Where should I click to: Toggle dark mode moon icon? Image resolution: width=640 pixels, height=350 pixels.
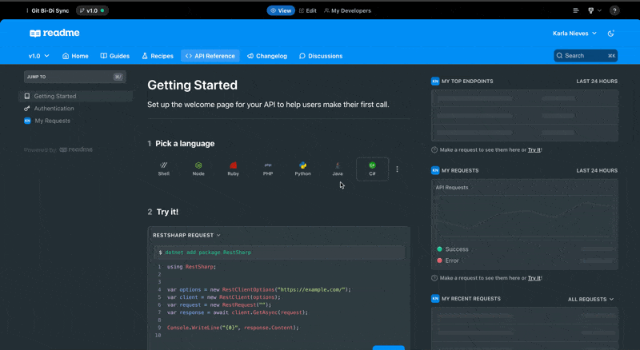coord(610,34)
